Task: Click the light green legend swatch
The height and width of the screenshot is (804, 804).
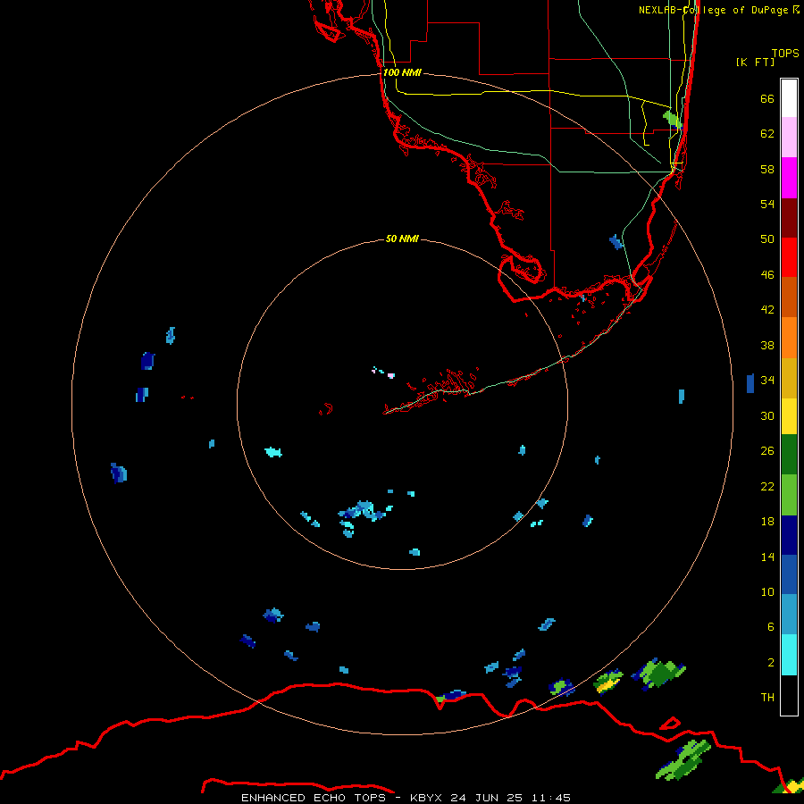Action: pos(789,495)
